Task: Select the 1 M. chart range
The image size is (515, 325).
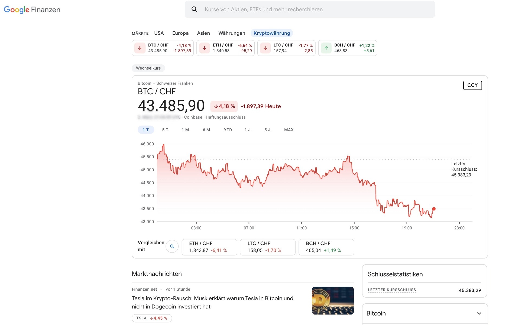Action: [x=186, y=130]
